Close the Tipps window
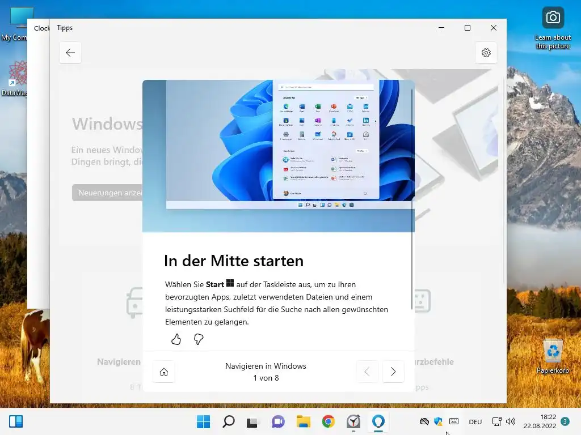This screenshot has height=435, width=581. click(x=494, y=28)
